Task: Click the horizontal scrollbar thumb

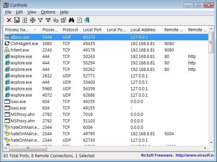Action: click(x=28, y=148)
